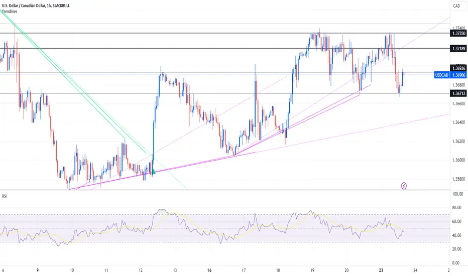
Task: Click date label 10 on time axis
Action: (x=72, y=270)
